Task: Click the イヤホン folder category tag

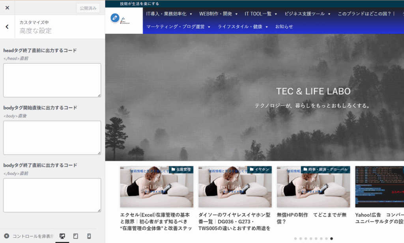Action: coord(259,170)
